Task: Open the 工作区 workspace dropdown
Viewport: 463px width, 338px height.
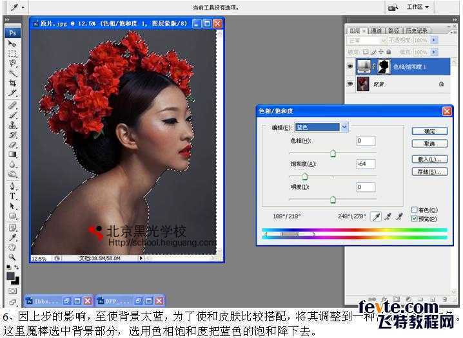Action: point(418,7)
